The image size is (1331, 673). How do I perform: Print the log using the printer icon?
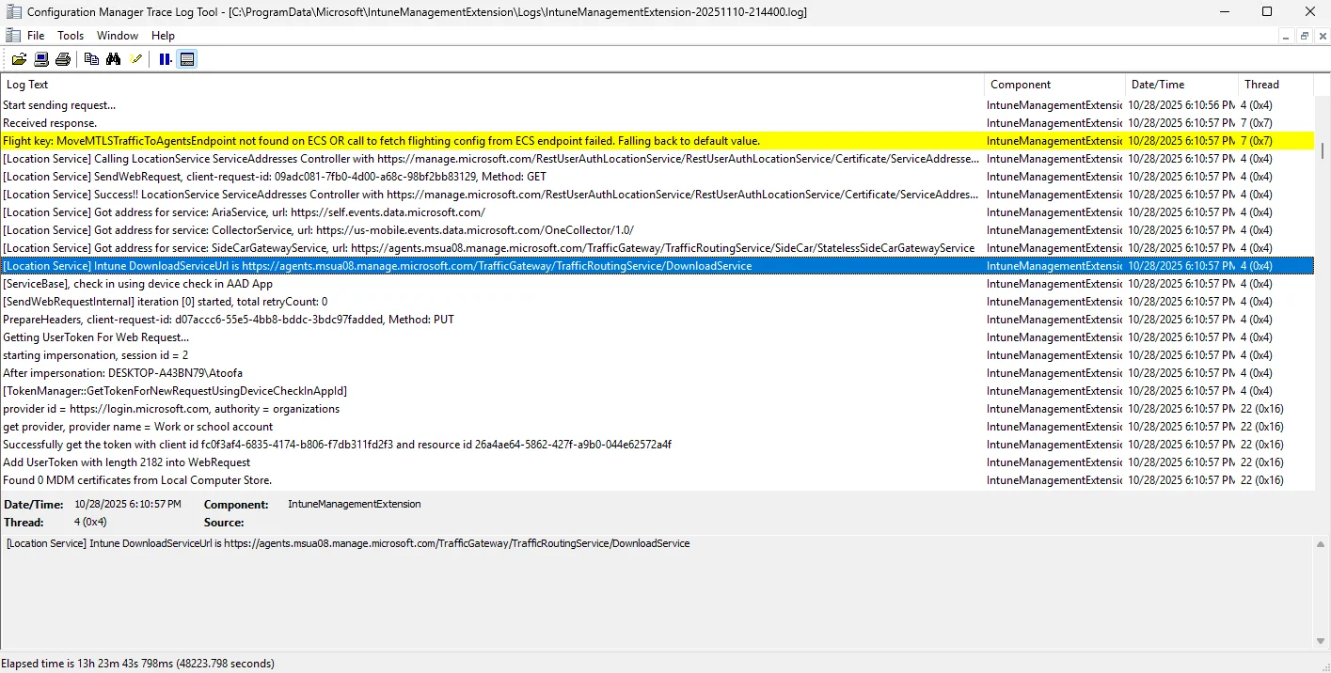coord(63,59)
